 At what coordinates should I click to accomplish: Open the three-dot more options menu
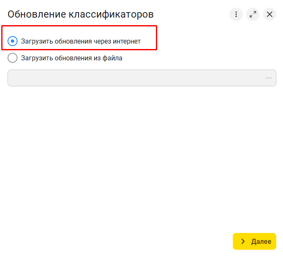point(236,14)
